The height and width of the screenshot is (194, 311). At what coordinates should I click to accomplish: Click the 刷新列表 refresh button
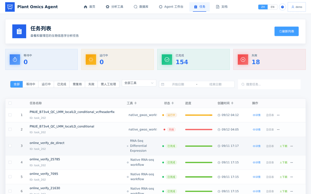coord(286,31)
